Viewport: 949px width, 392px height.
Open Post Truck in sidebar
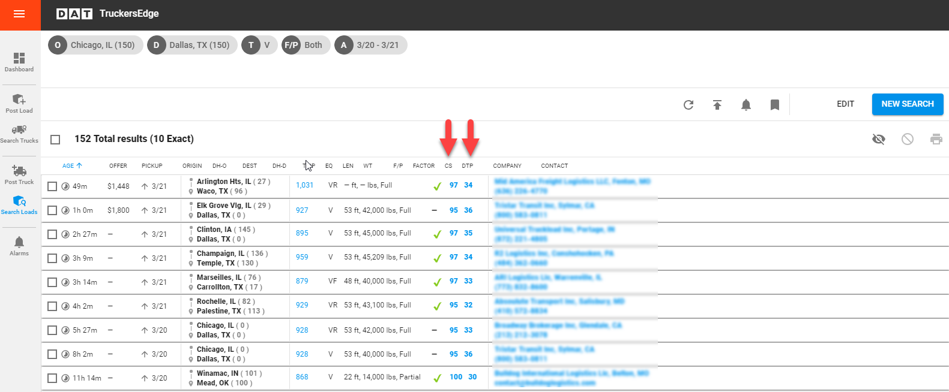[x=19, y=174]
